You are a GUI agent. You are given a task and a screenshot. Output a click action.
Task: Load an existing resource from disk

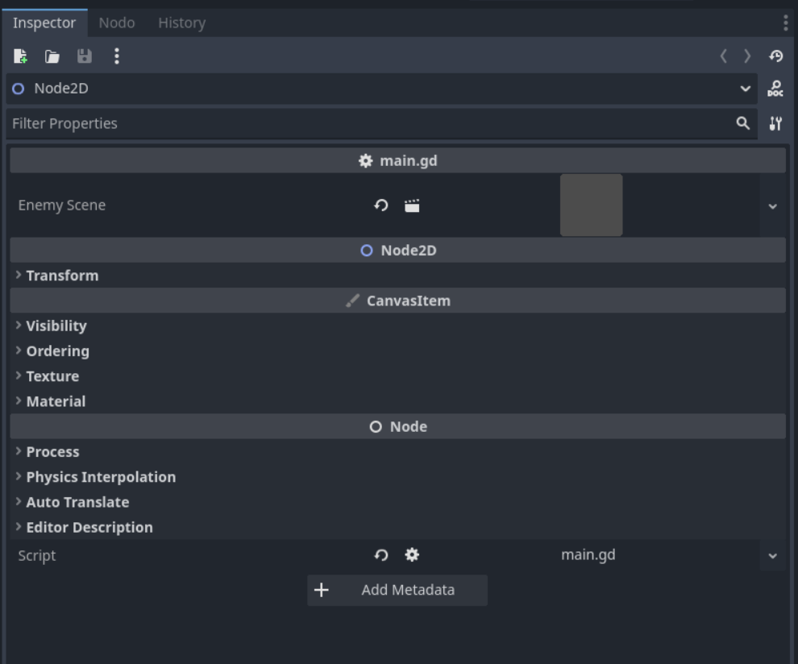[x=52, y=56]
